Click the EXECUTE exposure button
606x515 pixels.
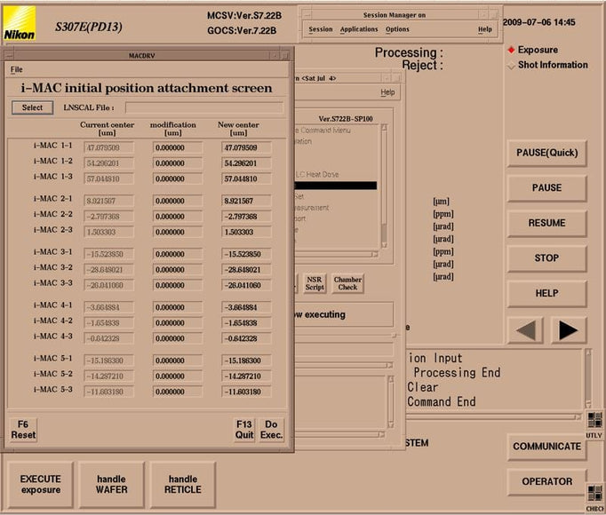(41, 485)
